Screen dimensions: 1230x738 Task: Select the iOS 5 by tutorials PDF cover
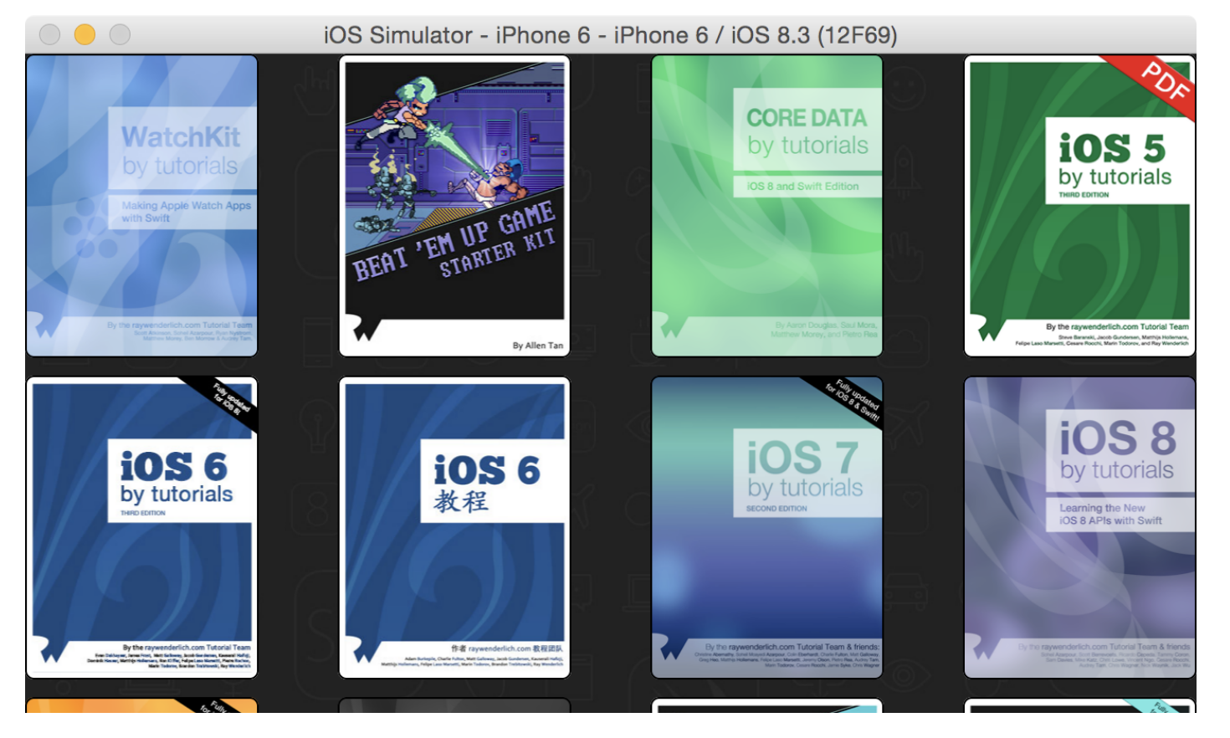[x=1079, y=206]
